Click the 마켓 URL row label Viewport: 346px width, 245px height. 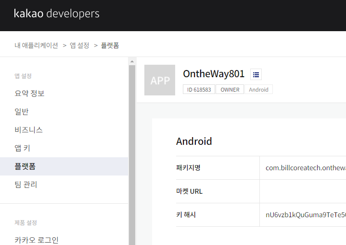point(189,191)
